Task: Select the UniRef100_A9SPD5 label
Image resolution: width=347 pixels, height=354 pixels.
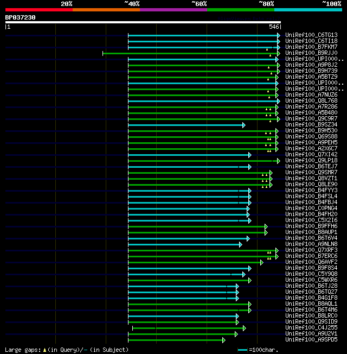Action: (311, 340)
